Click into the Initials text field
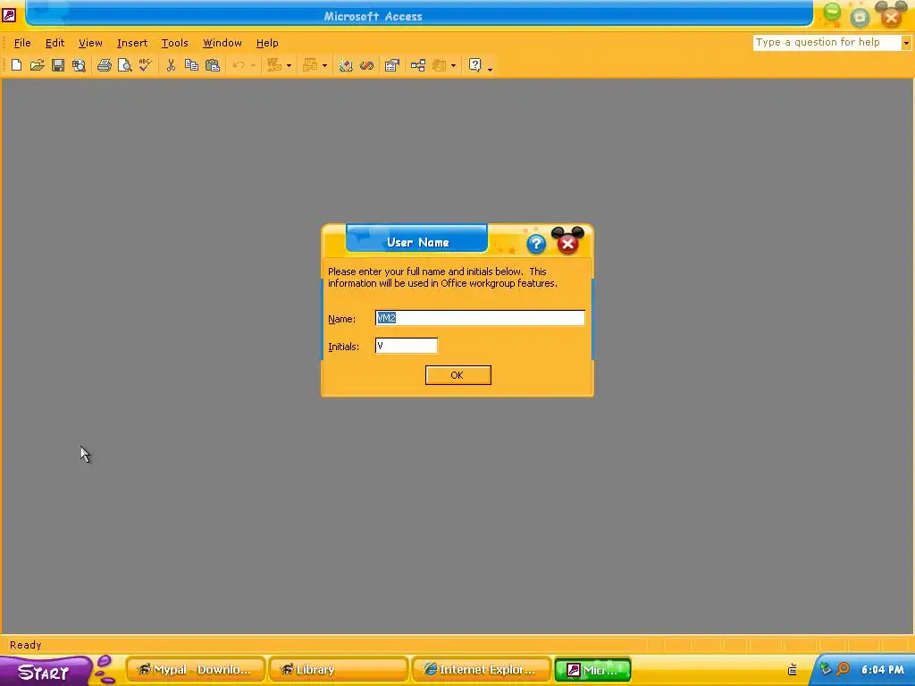 point(407,346)
